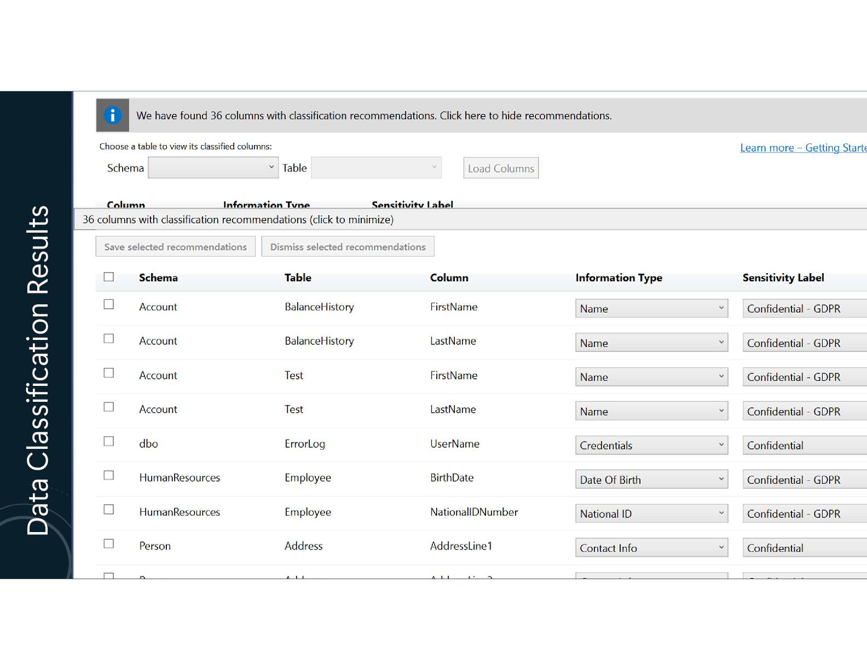The width and height of the screenshot is (867, 670).
Task: Click the recommendations Information Type header
Action: point(619,278)
